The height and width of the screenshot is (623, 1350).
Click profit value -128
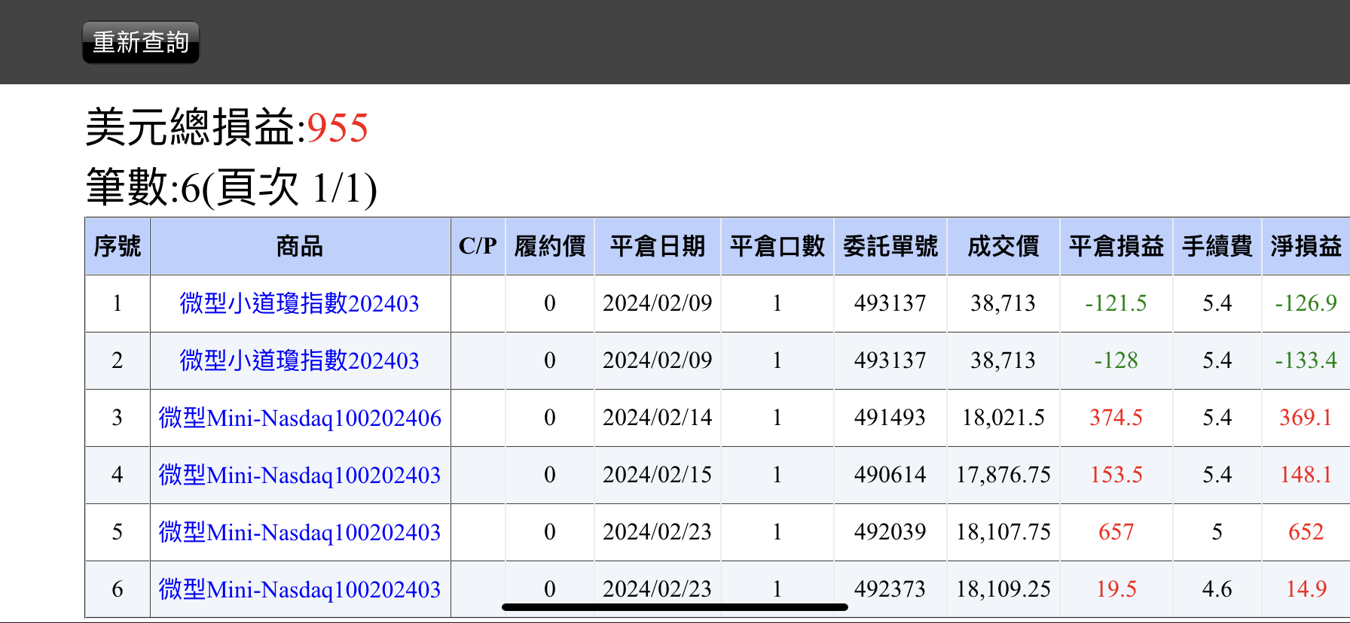[1116, 360]
